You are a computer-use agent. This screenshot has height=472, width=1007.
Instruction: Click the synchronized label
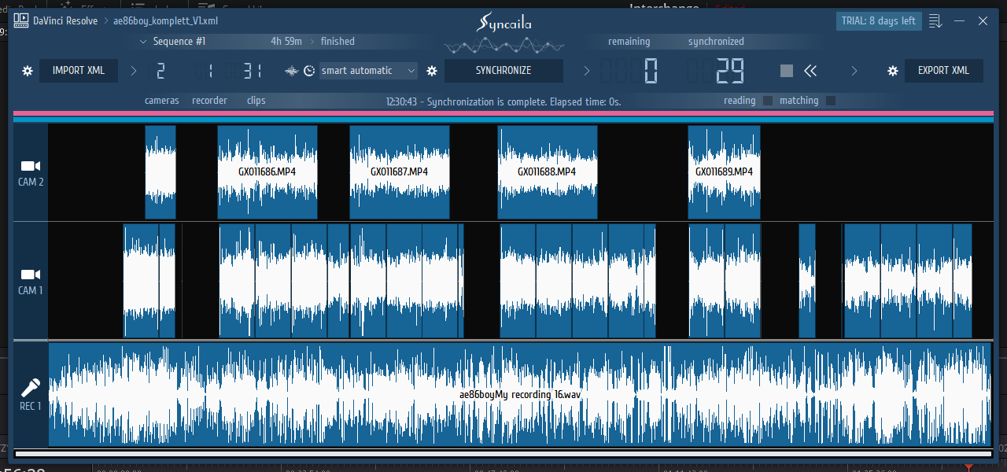click(716, 42)
